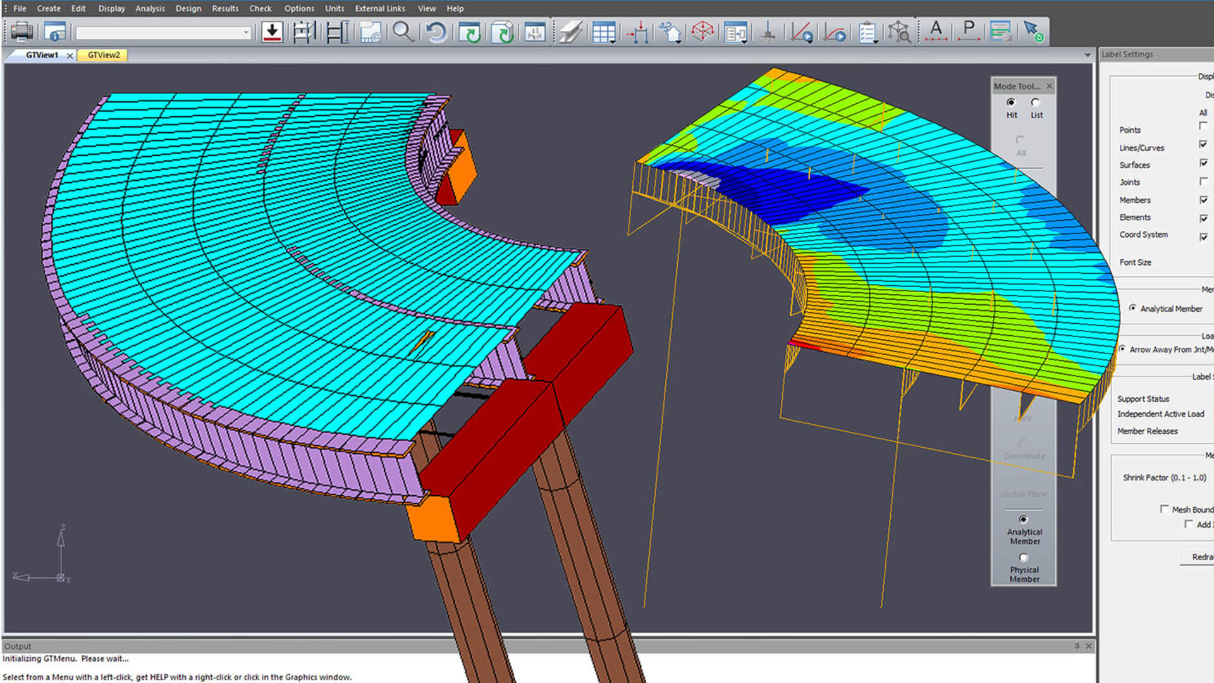Click the red 3D cube icon
Screen dimensions: 1214x683
pyautogui.click(x=702, y=32)
